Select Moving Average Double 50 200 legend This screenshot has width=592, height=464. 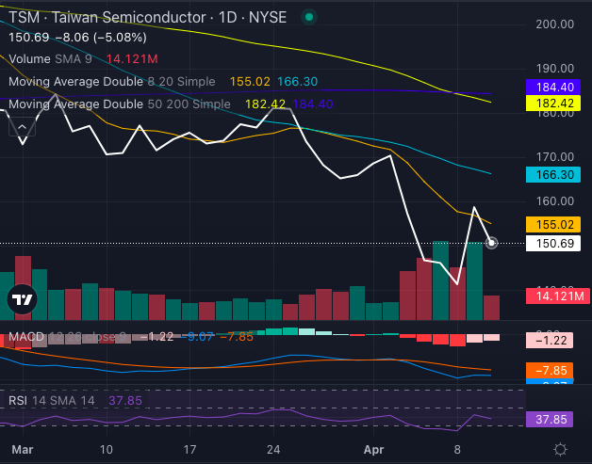tap(117, 104)
